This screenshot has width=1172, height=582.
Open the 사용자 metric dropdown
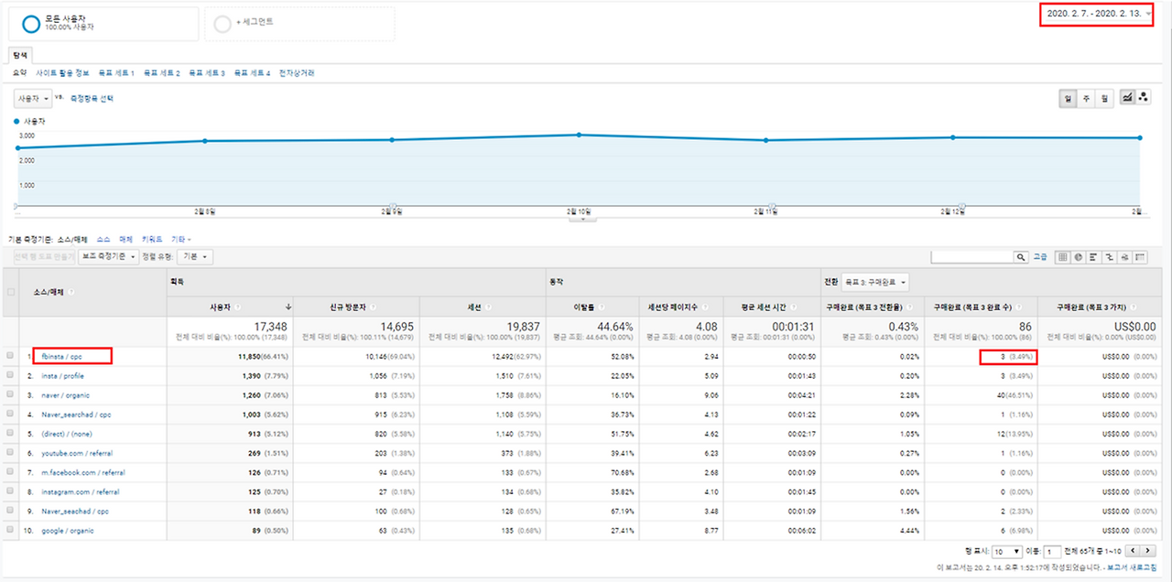[x=32, y=98]
